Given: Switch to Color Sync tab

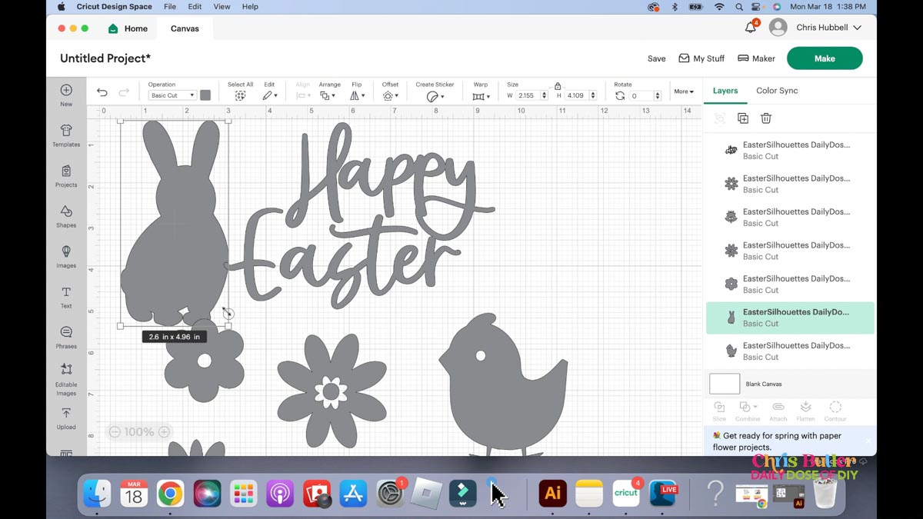Looking at the screenshot, I should pos(777,91).
